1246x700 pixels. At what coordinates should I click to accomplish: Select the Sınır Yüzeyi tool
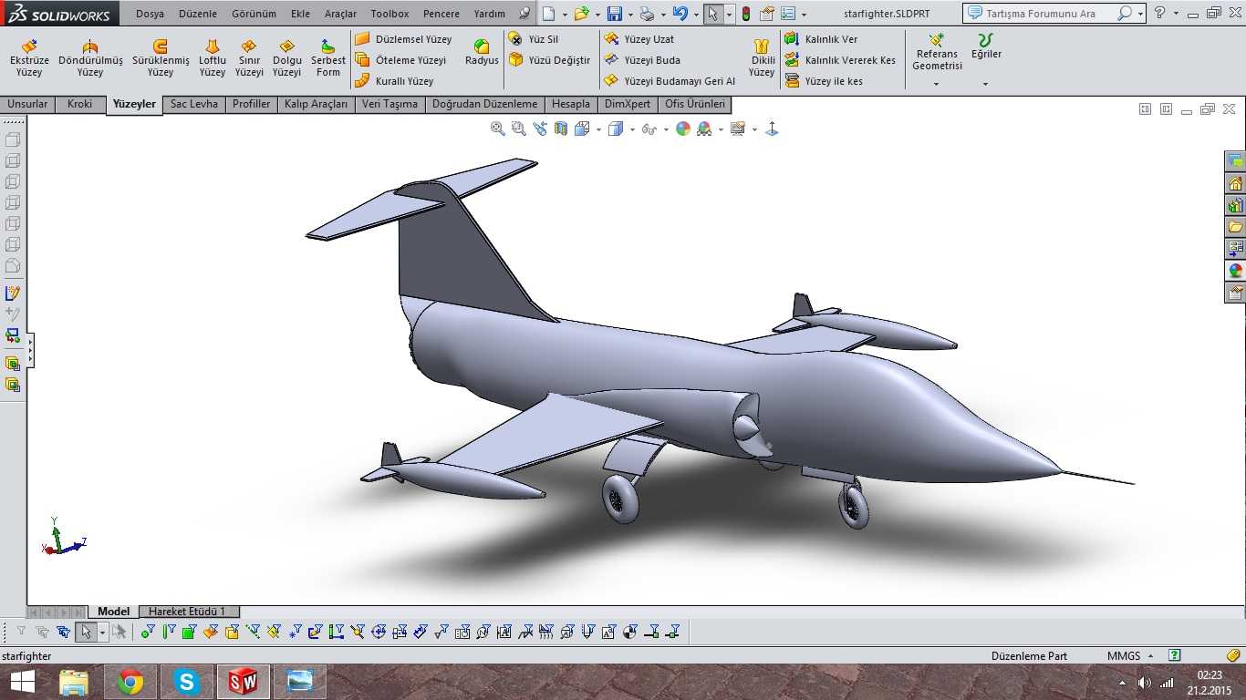tap(249, 58)
